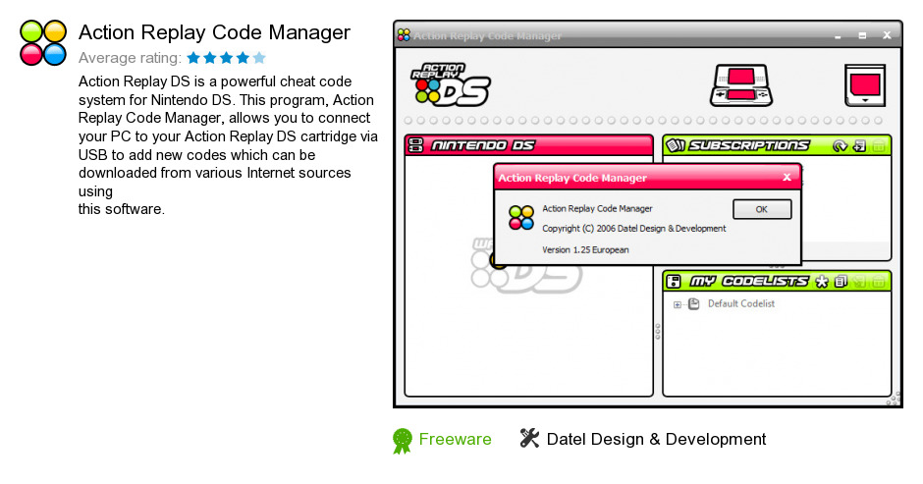Click the My Codelists floppy disk icon
This screenshot has height=484, width=923.
click(674, 282)
